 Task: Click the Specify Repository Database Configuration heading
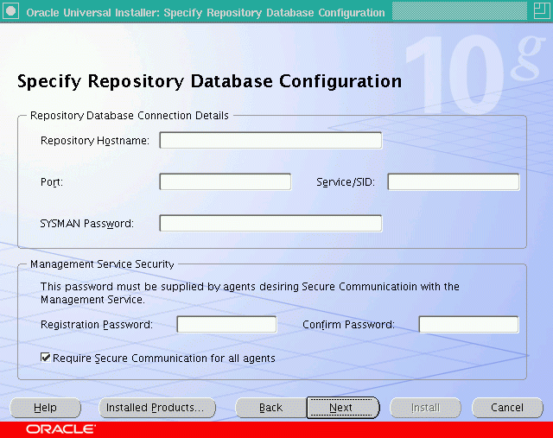[x=209, y=81]
